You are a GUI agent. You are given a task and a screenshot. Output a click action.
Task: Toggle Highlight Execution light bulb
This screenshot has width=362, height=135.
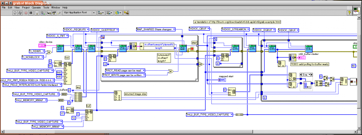click(37, 13)
